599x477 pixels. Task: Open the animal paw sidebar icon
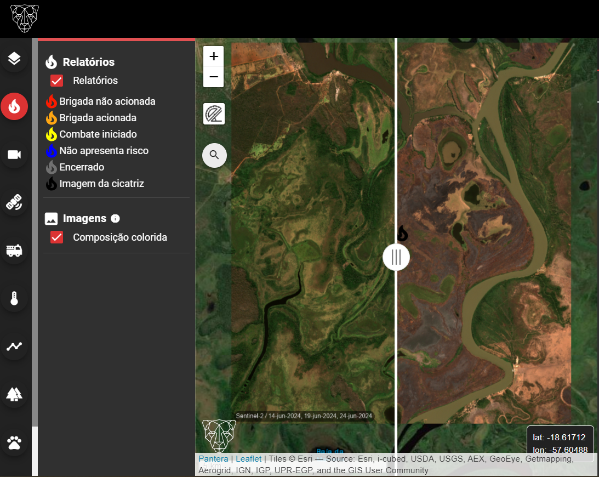point(14,442)
